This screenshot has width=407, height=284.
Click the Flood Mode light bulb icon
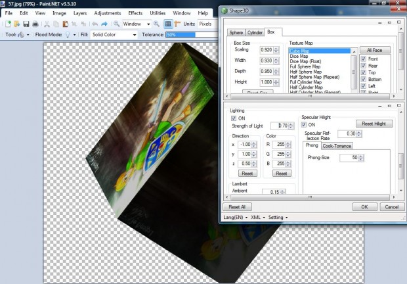[68, 35]
